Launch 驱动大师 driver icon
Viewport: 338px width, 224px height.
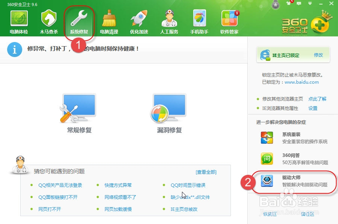267,181
